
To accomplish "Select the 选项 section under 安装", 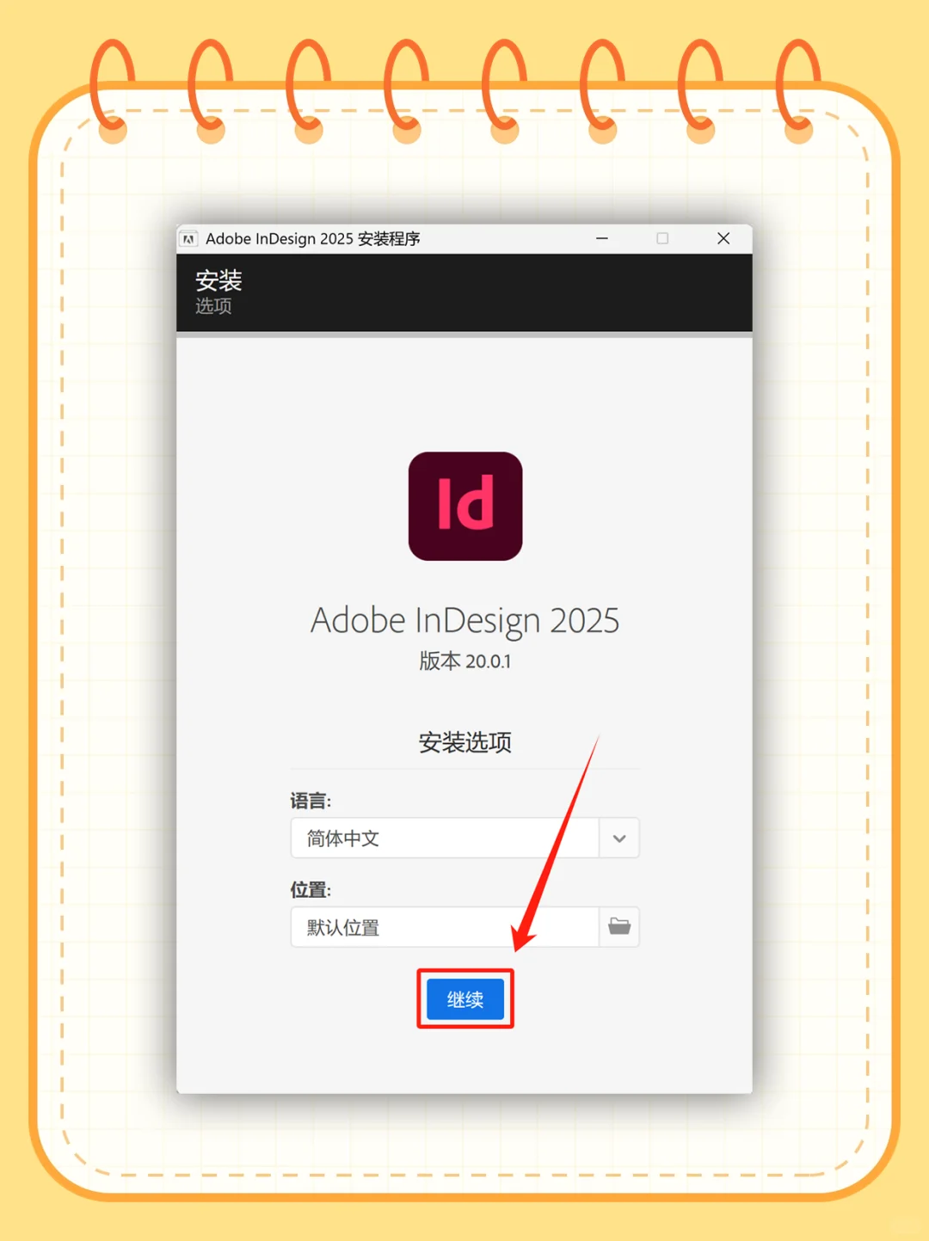I will tap(213, 306).
